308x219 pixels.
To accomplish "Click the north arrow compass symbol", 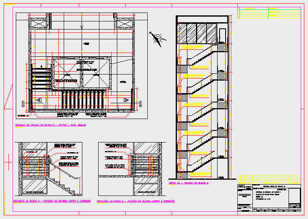I will [157, 39].
